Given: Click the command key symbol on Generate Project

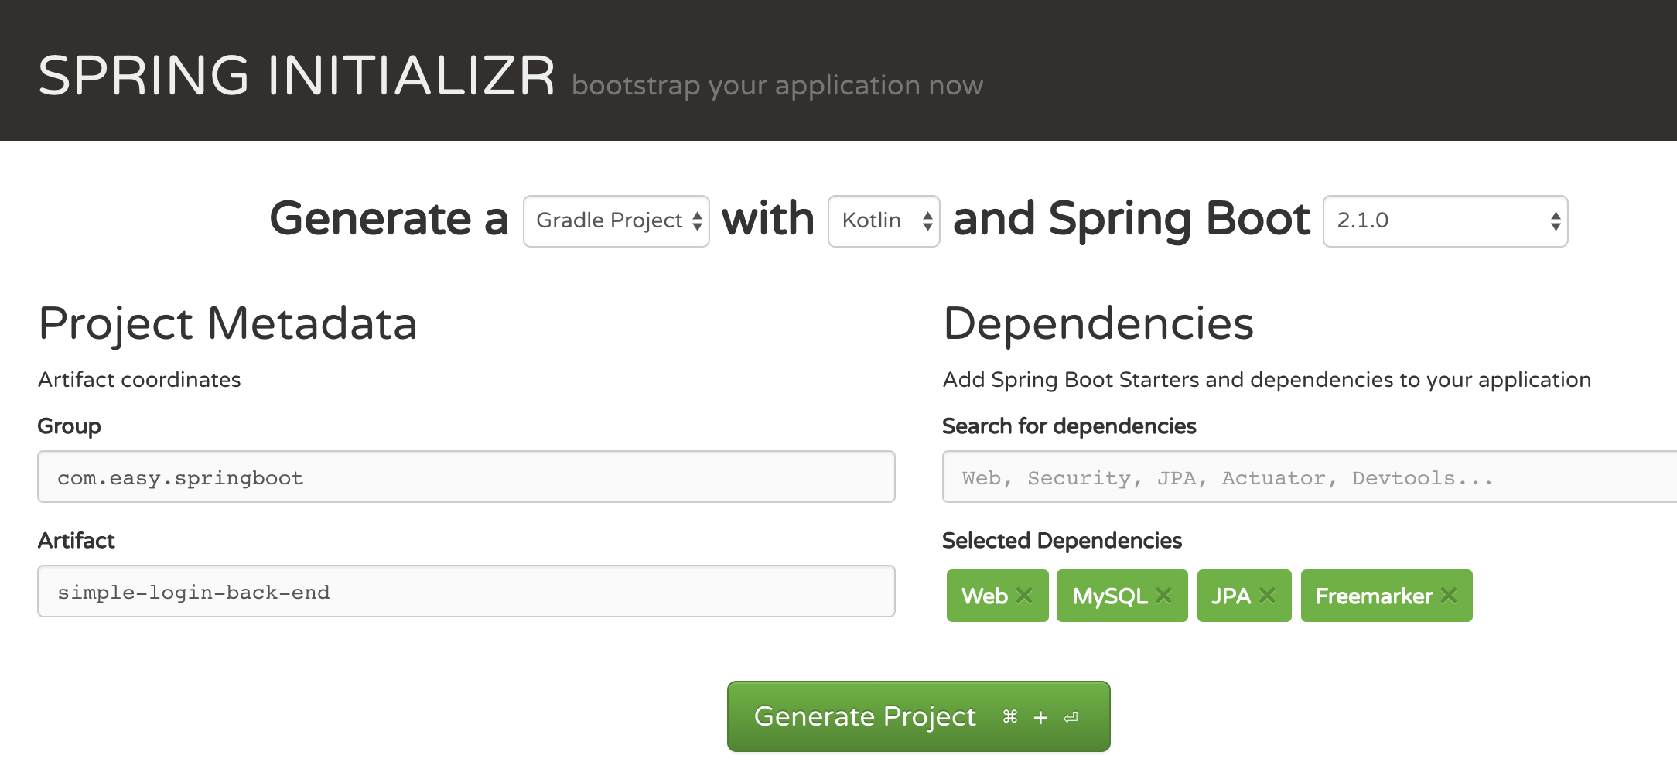Looking at the screenshot, I should coord(1010,717).
